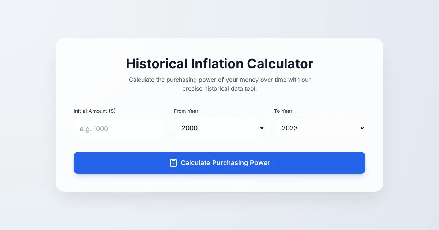Open the From Year dropdown

coord(219,128)
